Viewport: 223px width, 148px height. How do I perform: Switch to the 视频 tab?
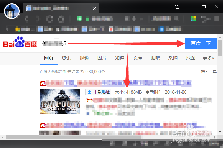coord(84,58)
